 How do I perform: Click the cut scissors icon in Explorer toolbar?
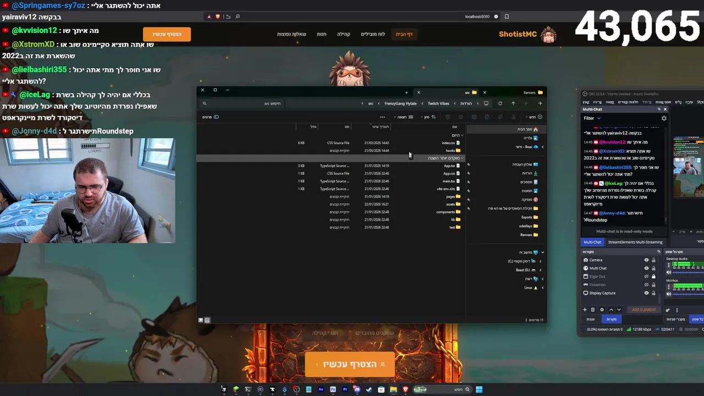click(514, 117)
